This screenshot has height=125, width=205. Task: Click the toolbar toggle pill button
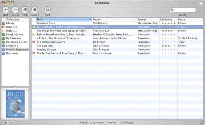click(x=201, y=3)
